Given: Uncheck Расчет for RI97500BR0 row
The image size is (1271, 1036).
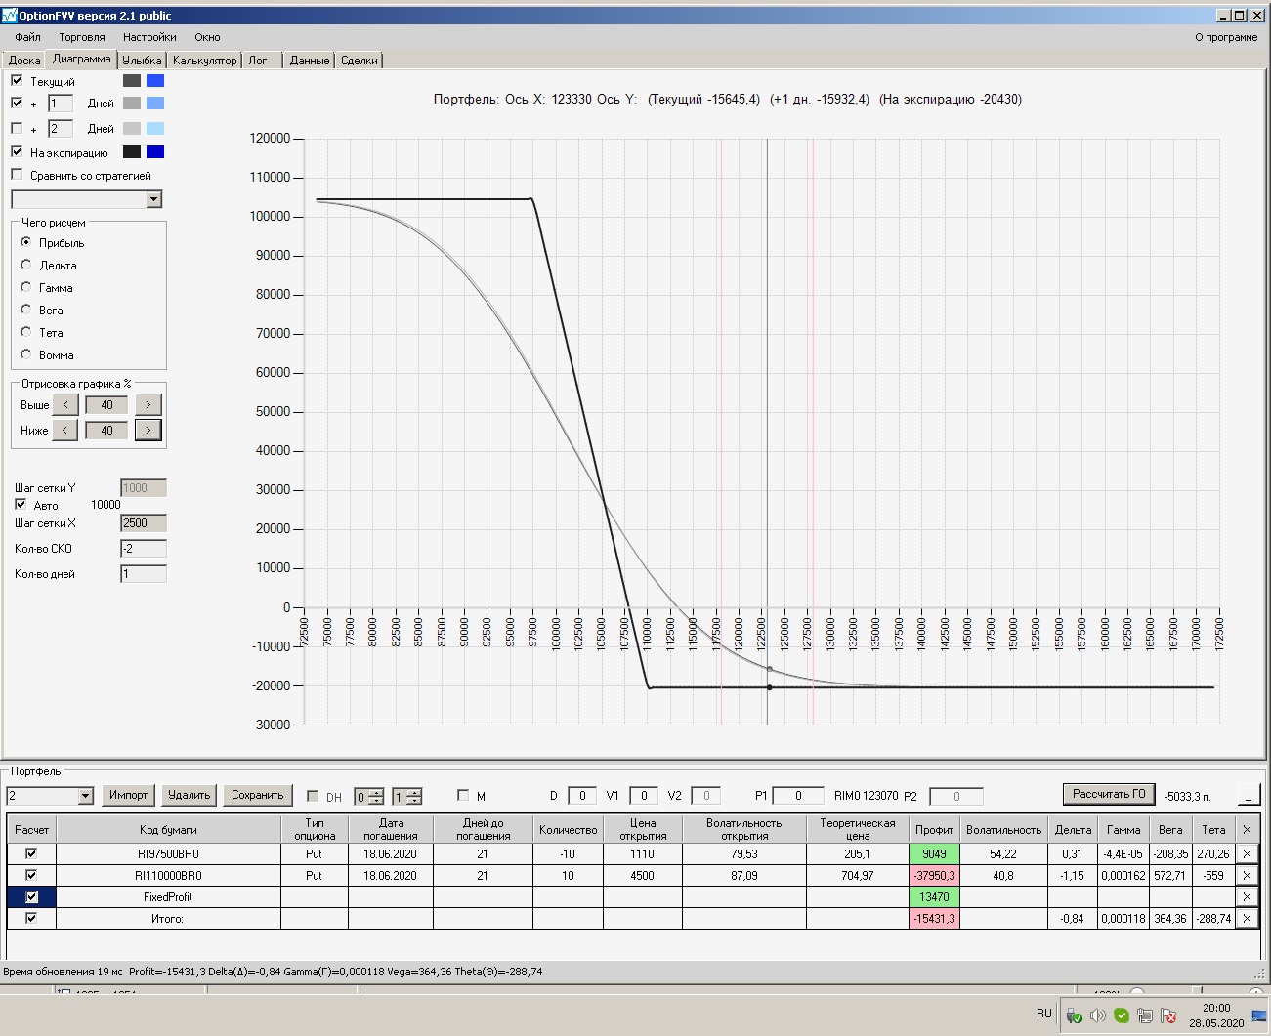Looking at the screenshot, I should (31, 853).
